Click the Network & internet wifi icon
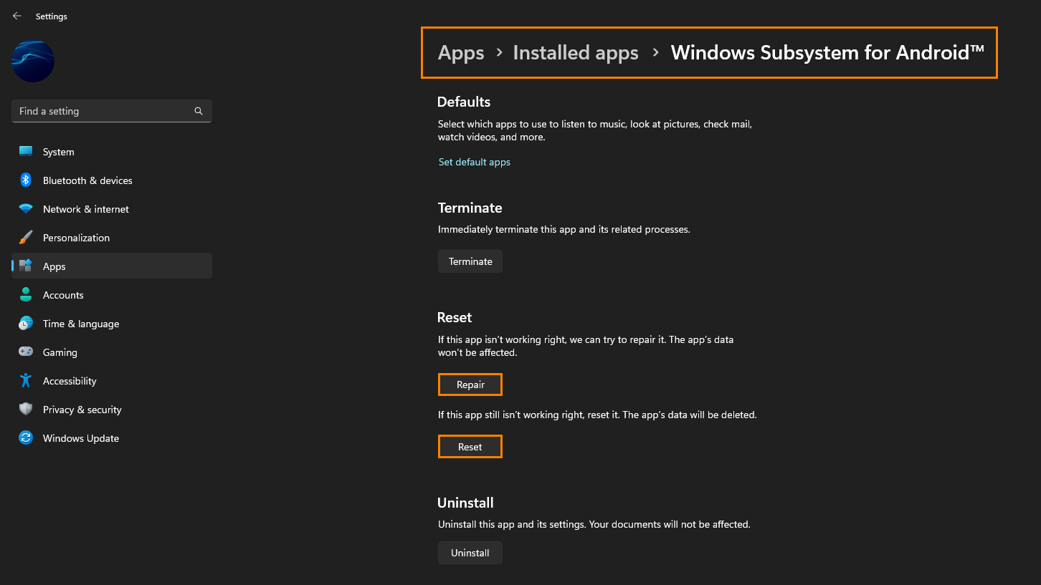This screenshot has height=585, width=1041. 26,209
